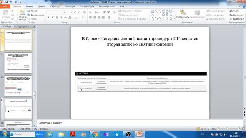This screenshot has height=138, width=246.
Task: Fit slide to current window icon
Action: tap(243, 129)
